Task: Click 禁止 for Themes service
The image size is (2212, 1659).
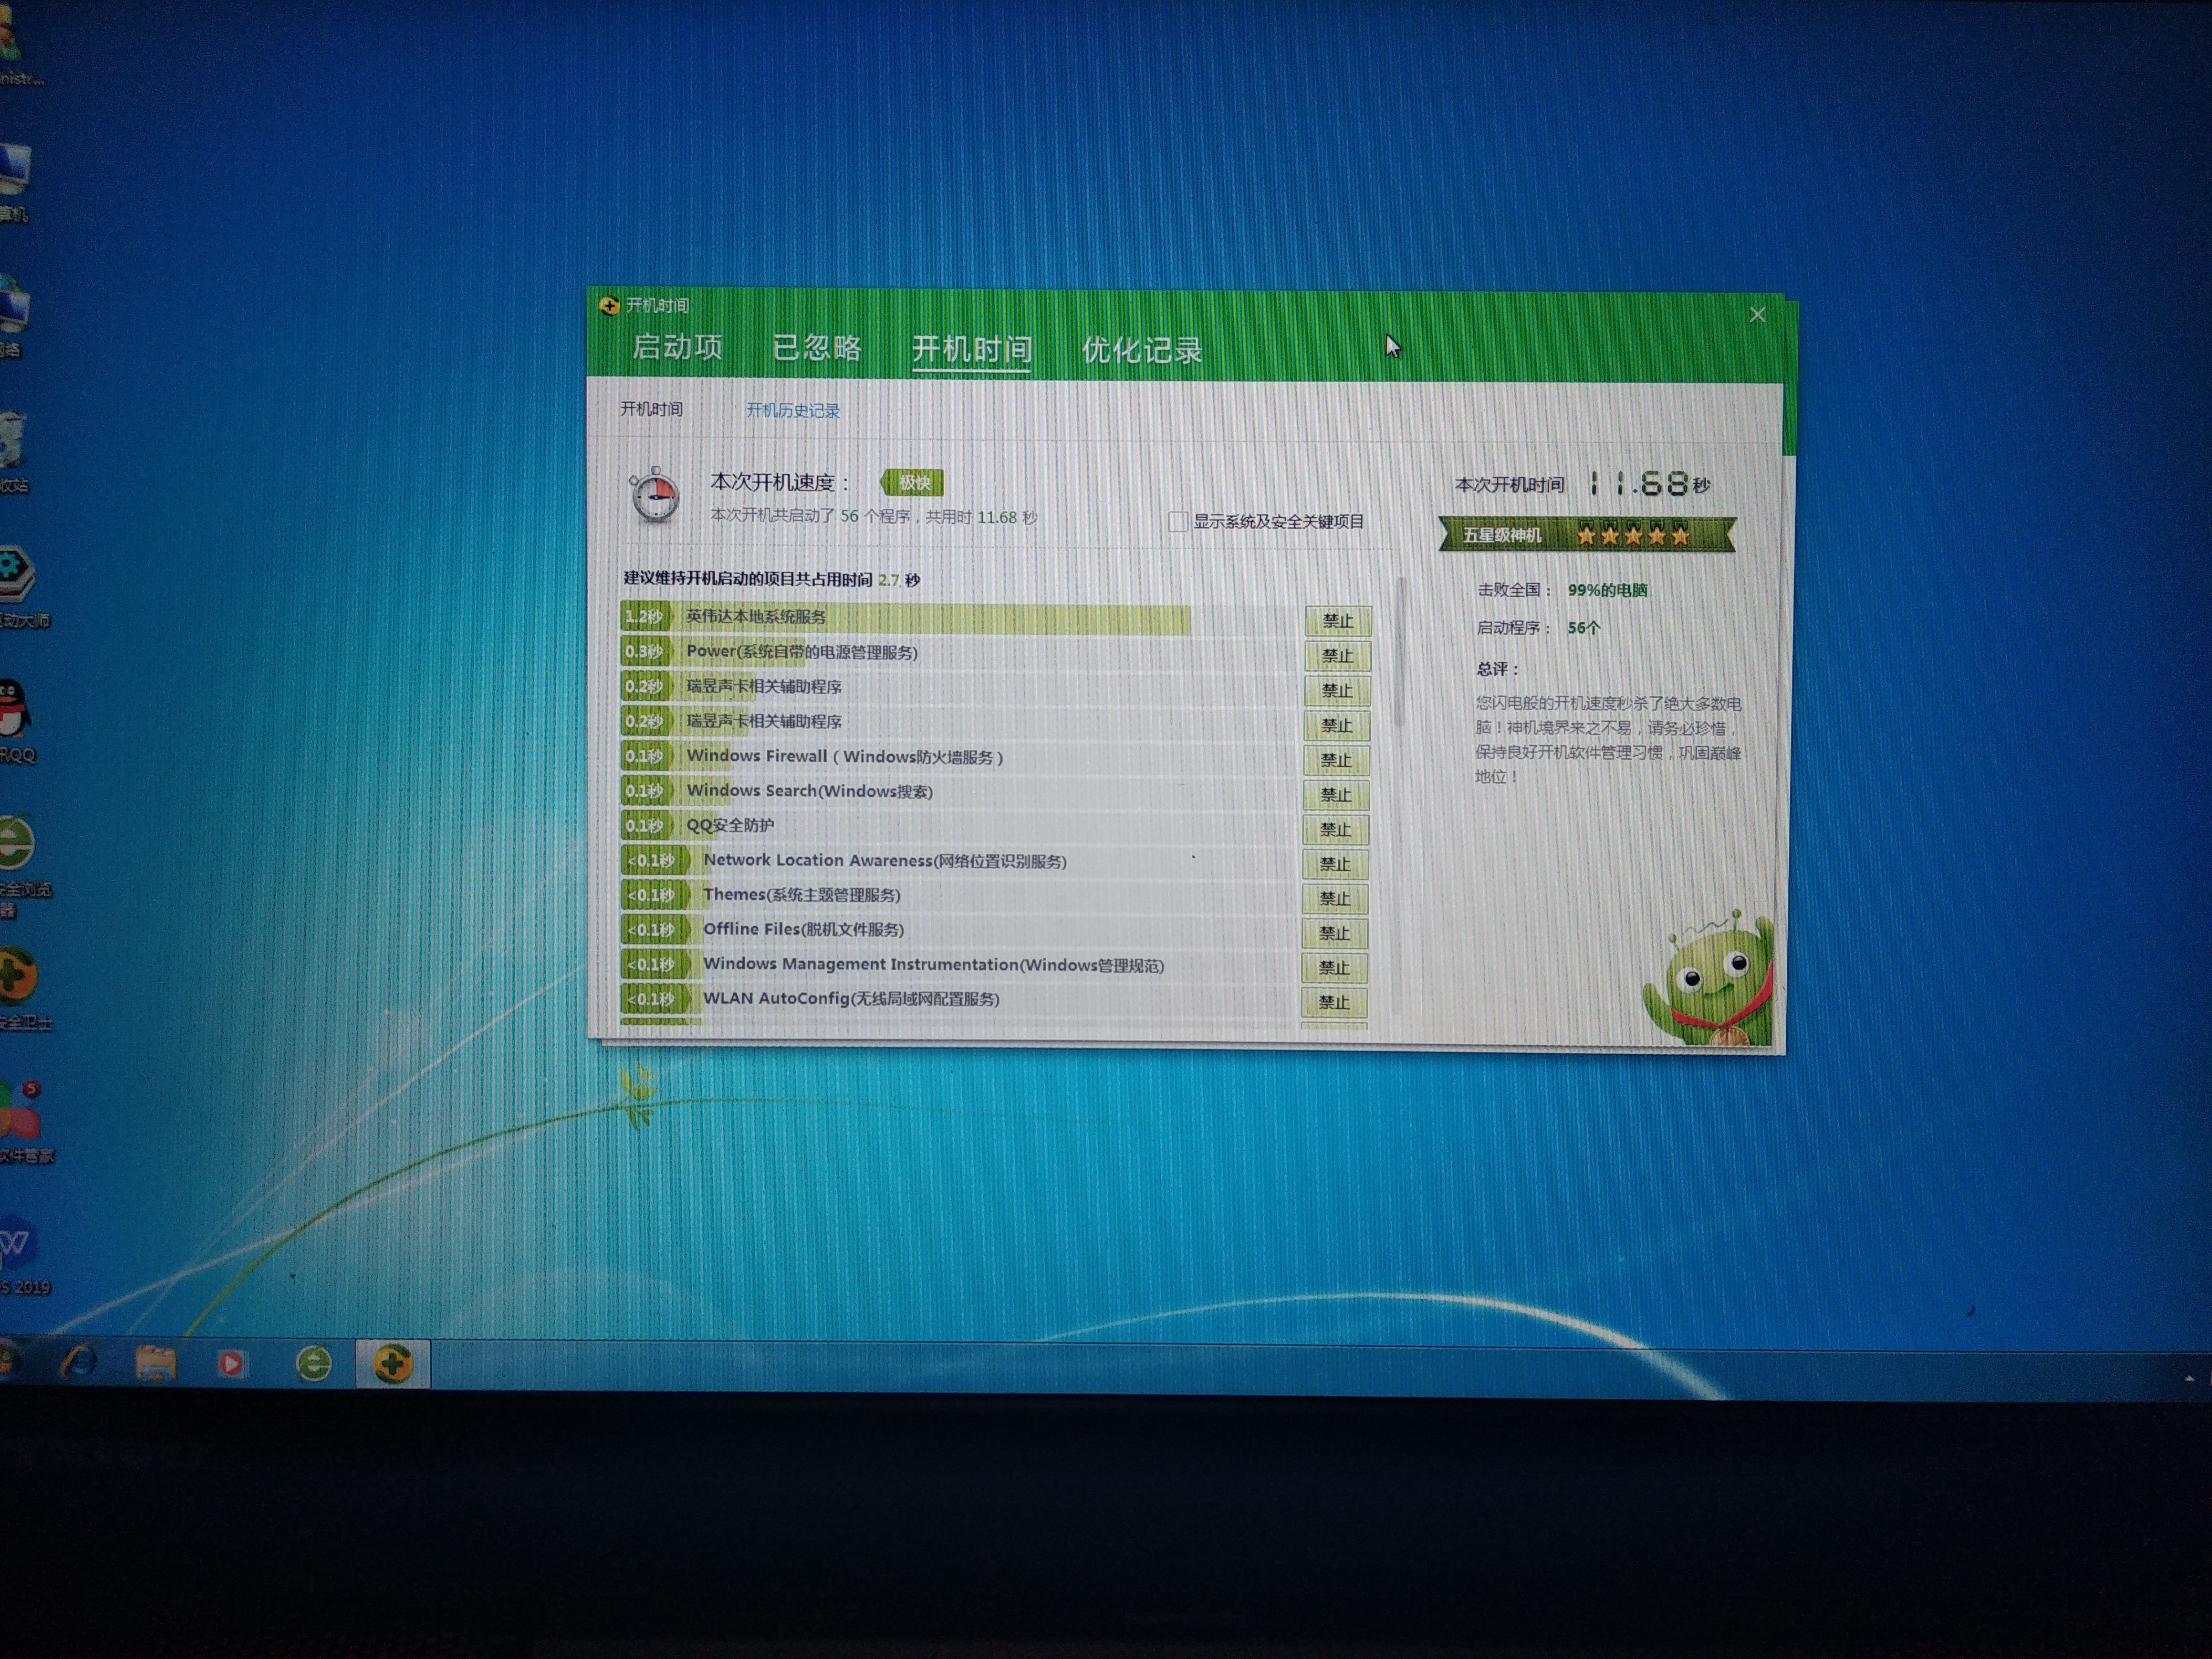Action: click(1334, 898)
